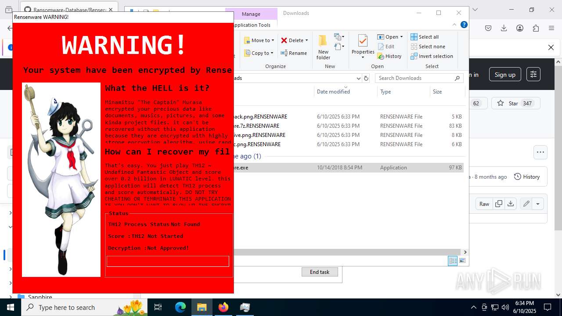Screen dimensions: 562x316
Task: Click the Edit ribbon item
Action: [385, 47]
